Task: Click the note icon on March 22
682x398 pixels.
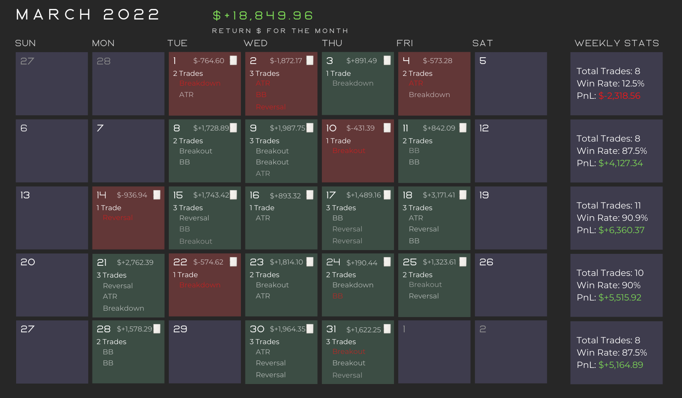Action: pyautogui.click(x=233, y=262)
